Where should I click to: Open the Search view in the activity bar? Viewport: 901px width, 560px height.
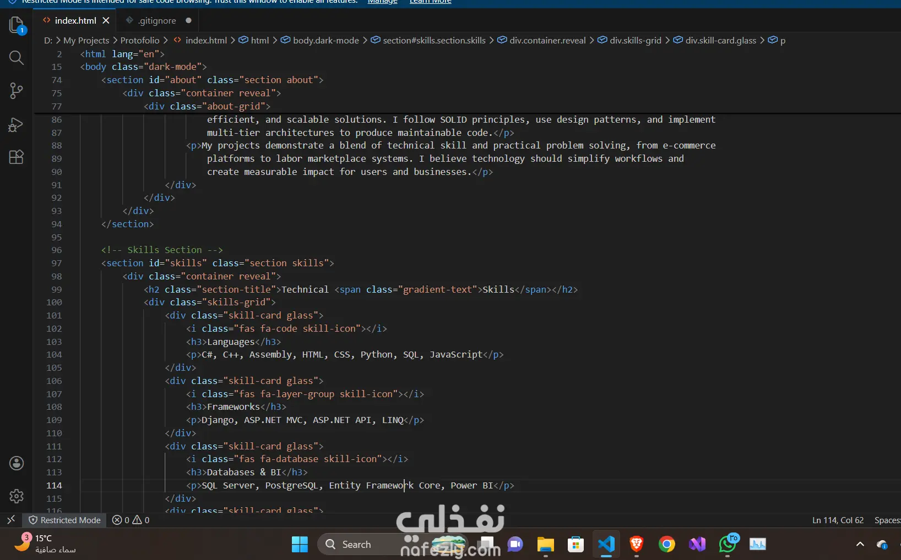pyautogui.click(x=17, y=58)
